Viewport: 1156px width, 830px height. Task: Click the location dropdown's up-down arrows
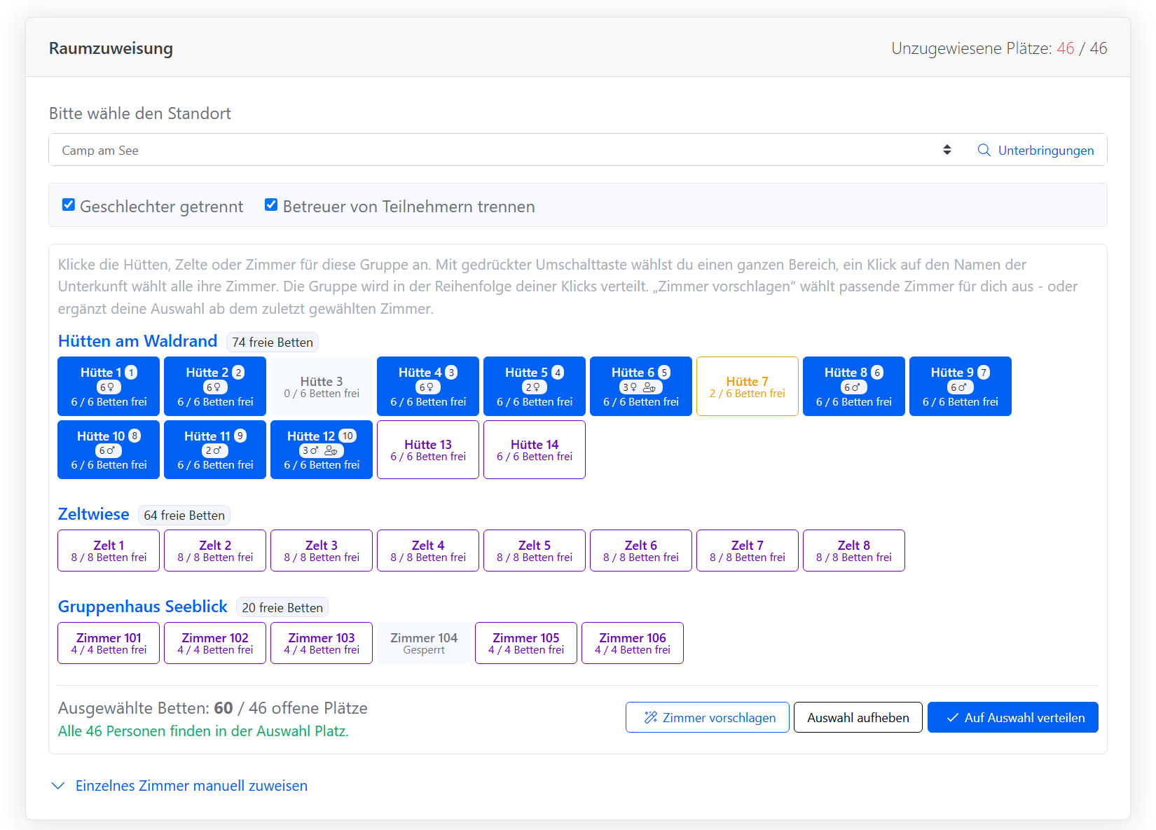[x=947, y=150]
